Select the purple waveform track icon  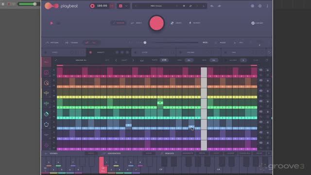point(47,135)
